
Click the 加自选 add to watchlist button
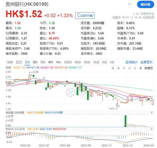145,4
